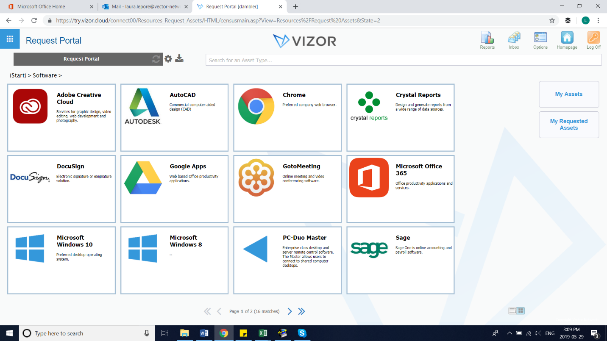Open the Request Portal settings gear
Viewport: 607px width, 341px height.
point(168,59)
